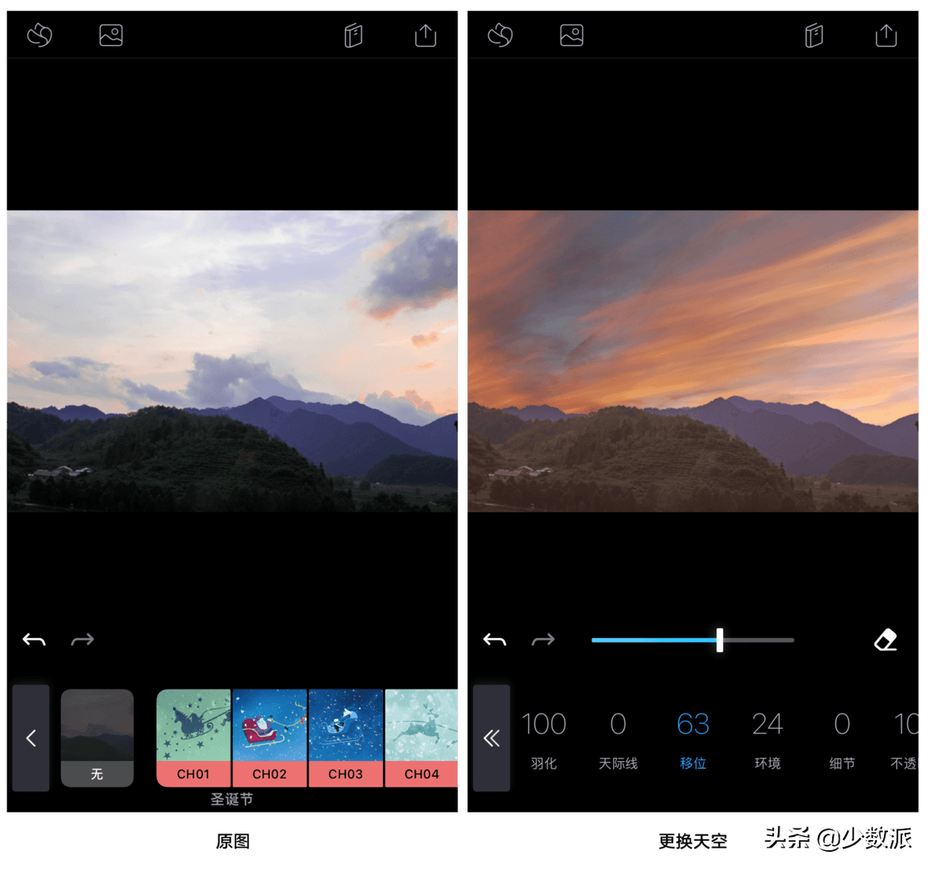
Task: Redo the edit in the left screen
Action: tap(82, 640)
